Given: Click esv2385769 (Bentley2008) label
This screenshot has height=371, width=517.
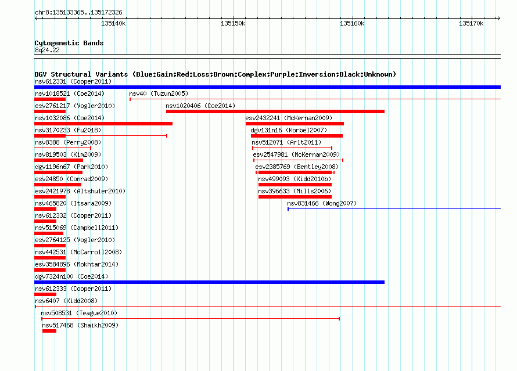Looking at the screenshot, I should pos(297,167).
